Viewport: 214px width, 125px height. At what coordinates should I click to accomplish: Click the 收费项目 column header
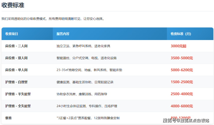[x=12, y=34]
